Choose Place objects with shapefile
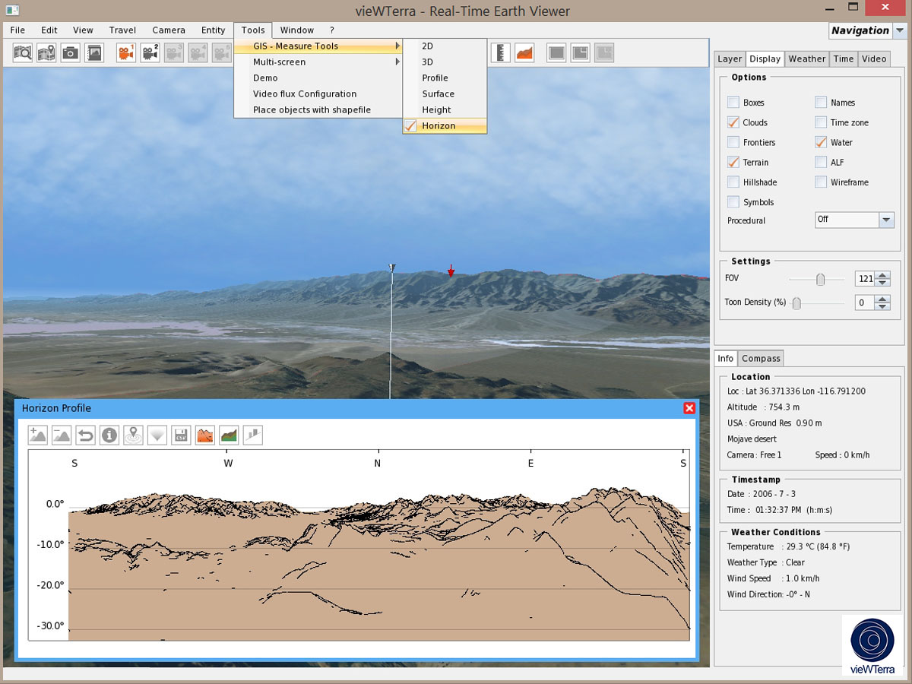 coord(318,110)
